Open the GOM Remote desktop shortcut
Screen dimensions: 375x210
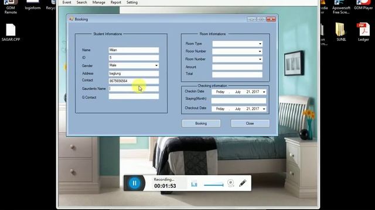click(11, 7)
